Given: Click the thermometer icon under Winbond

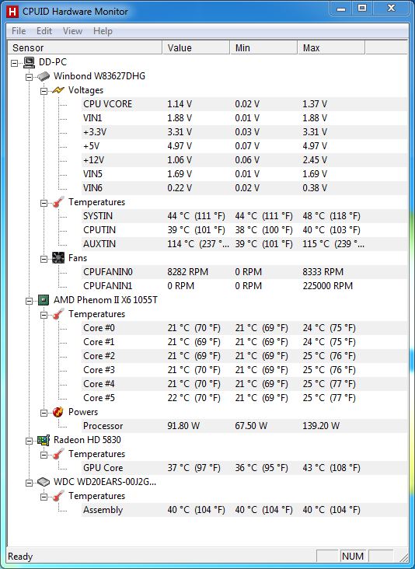Looking at the screenshot, I should (58, 202).
